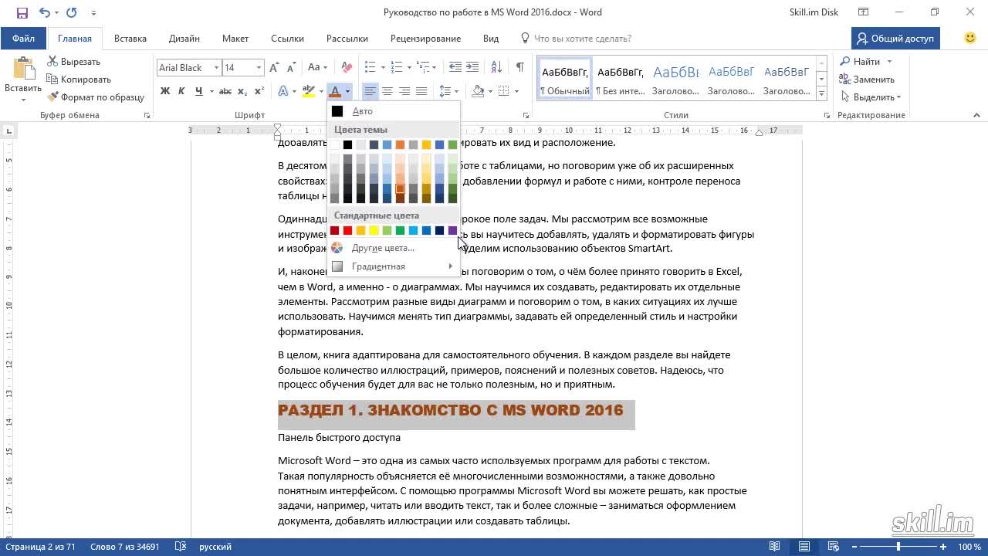Click the yellow text highlight color icon

click(x=309, y=91)
